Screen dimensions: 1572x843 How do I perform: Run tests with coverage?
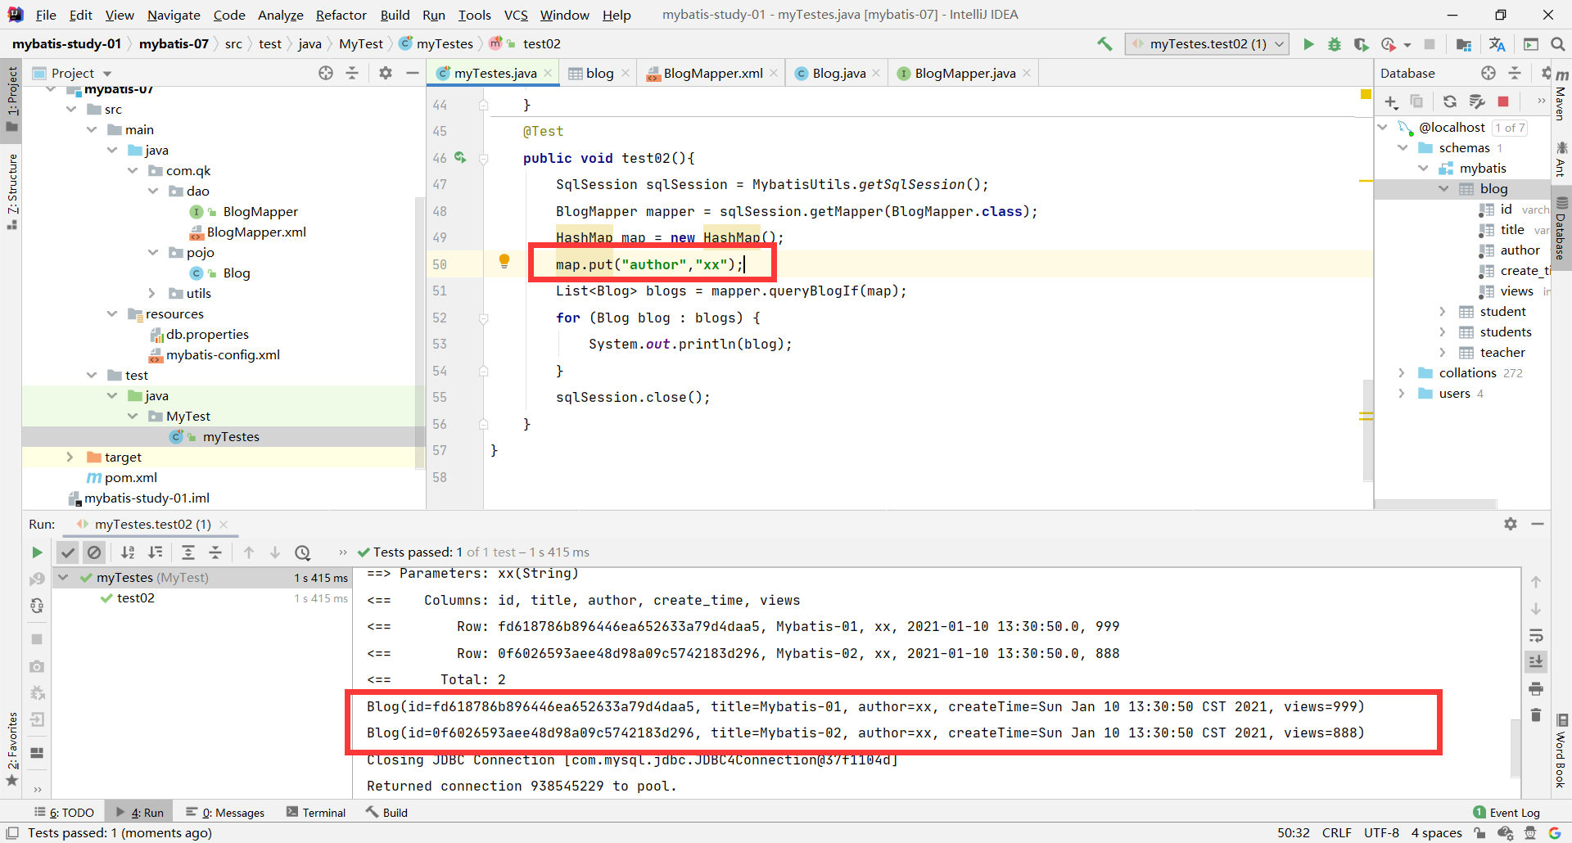tap(1362, 43)
